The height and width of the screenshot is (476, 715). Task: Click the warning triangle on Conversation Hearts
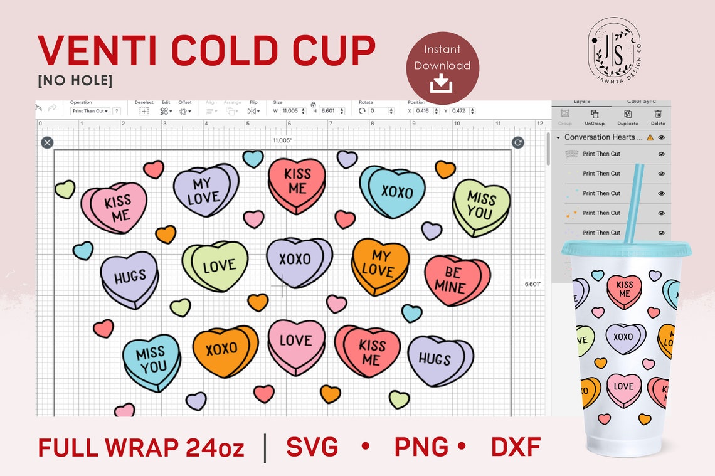(x=650, y=137)
